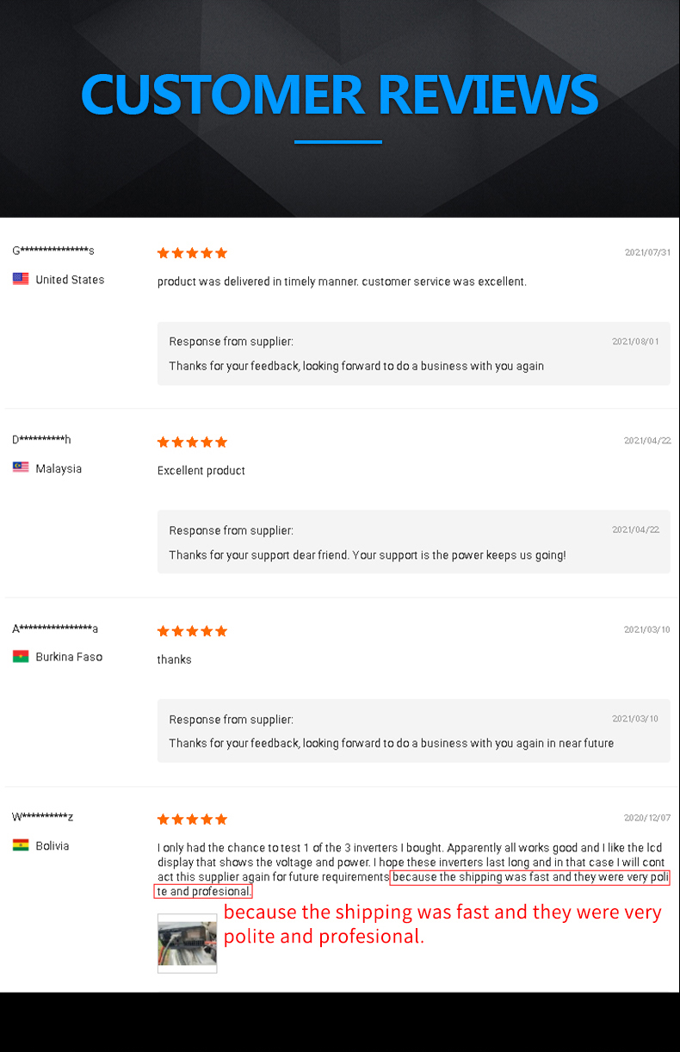Click the "Excellent product" review text
Image resolution: width=680 pixels, height=1052 pixels.
[x=201, y=471]
